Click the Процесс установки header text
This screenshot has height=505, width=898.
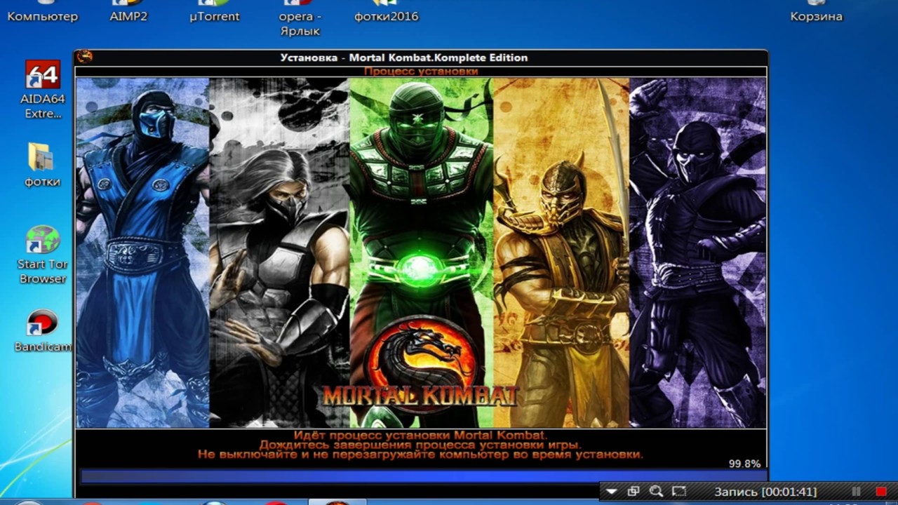point(421,71)
